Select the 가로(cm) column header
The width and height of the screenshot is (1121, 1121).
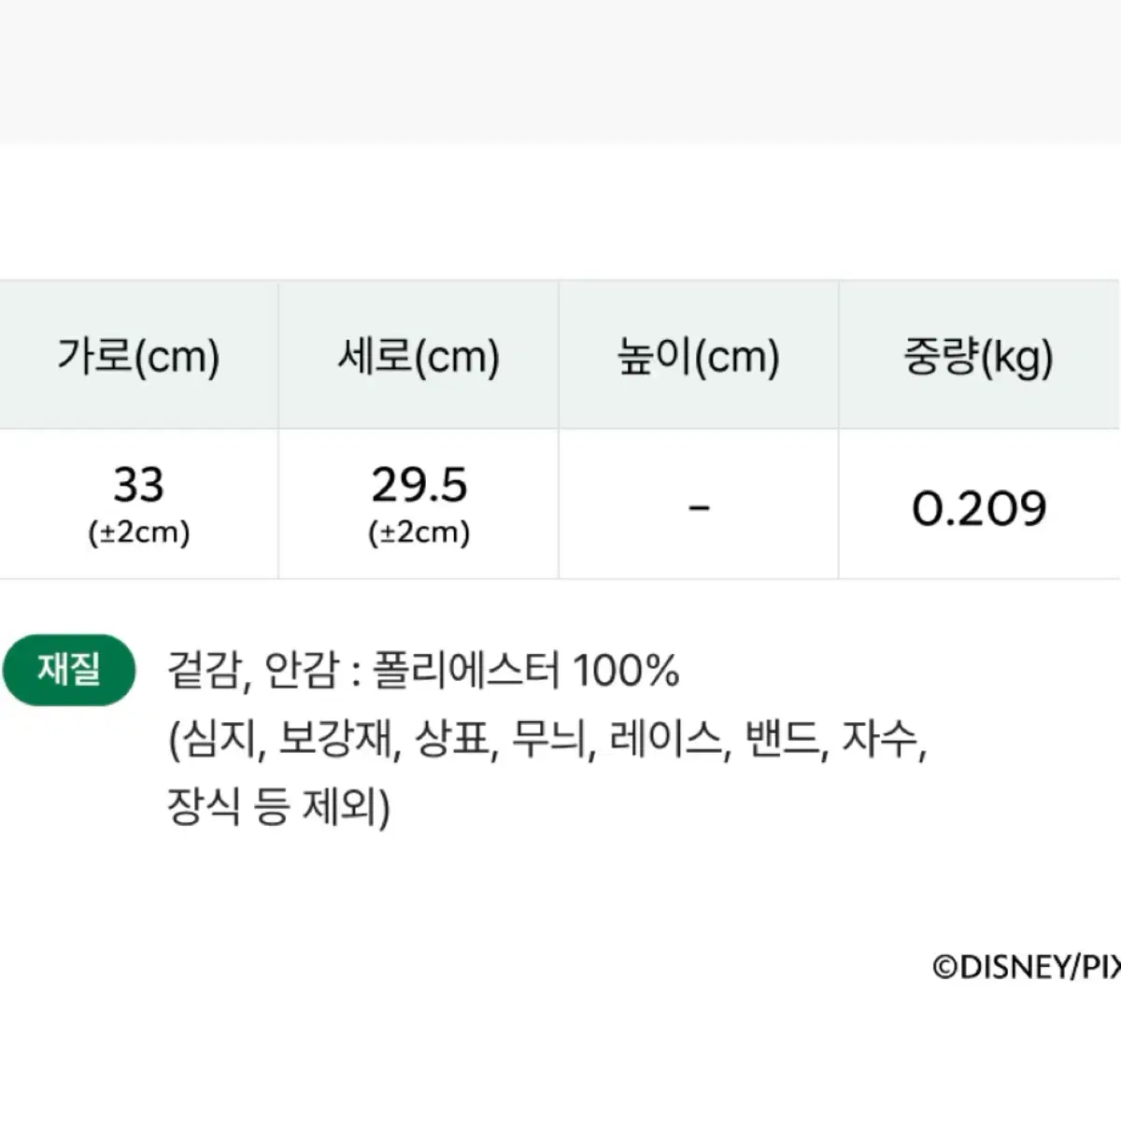[138, 356]
